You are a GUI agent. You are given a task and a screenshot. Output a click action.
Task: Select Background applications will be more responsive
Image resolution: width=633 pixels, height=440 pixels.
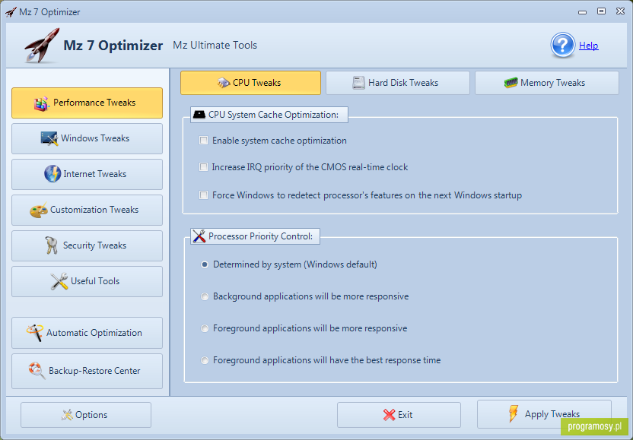[205, 296]
